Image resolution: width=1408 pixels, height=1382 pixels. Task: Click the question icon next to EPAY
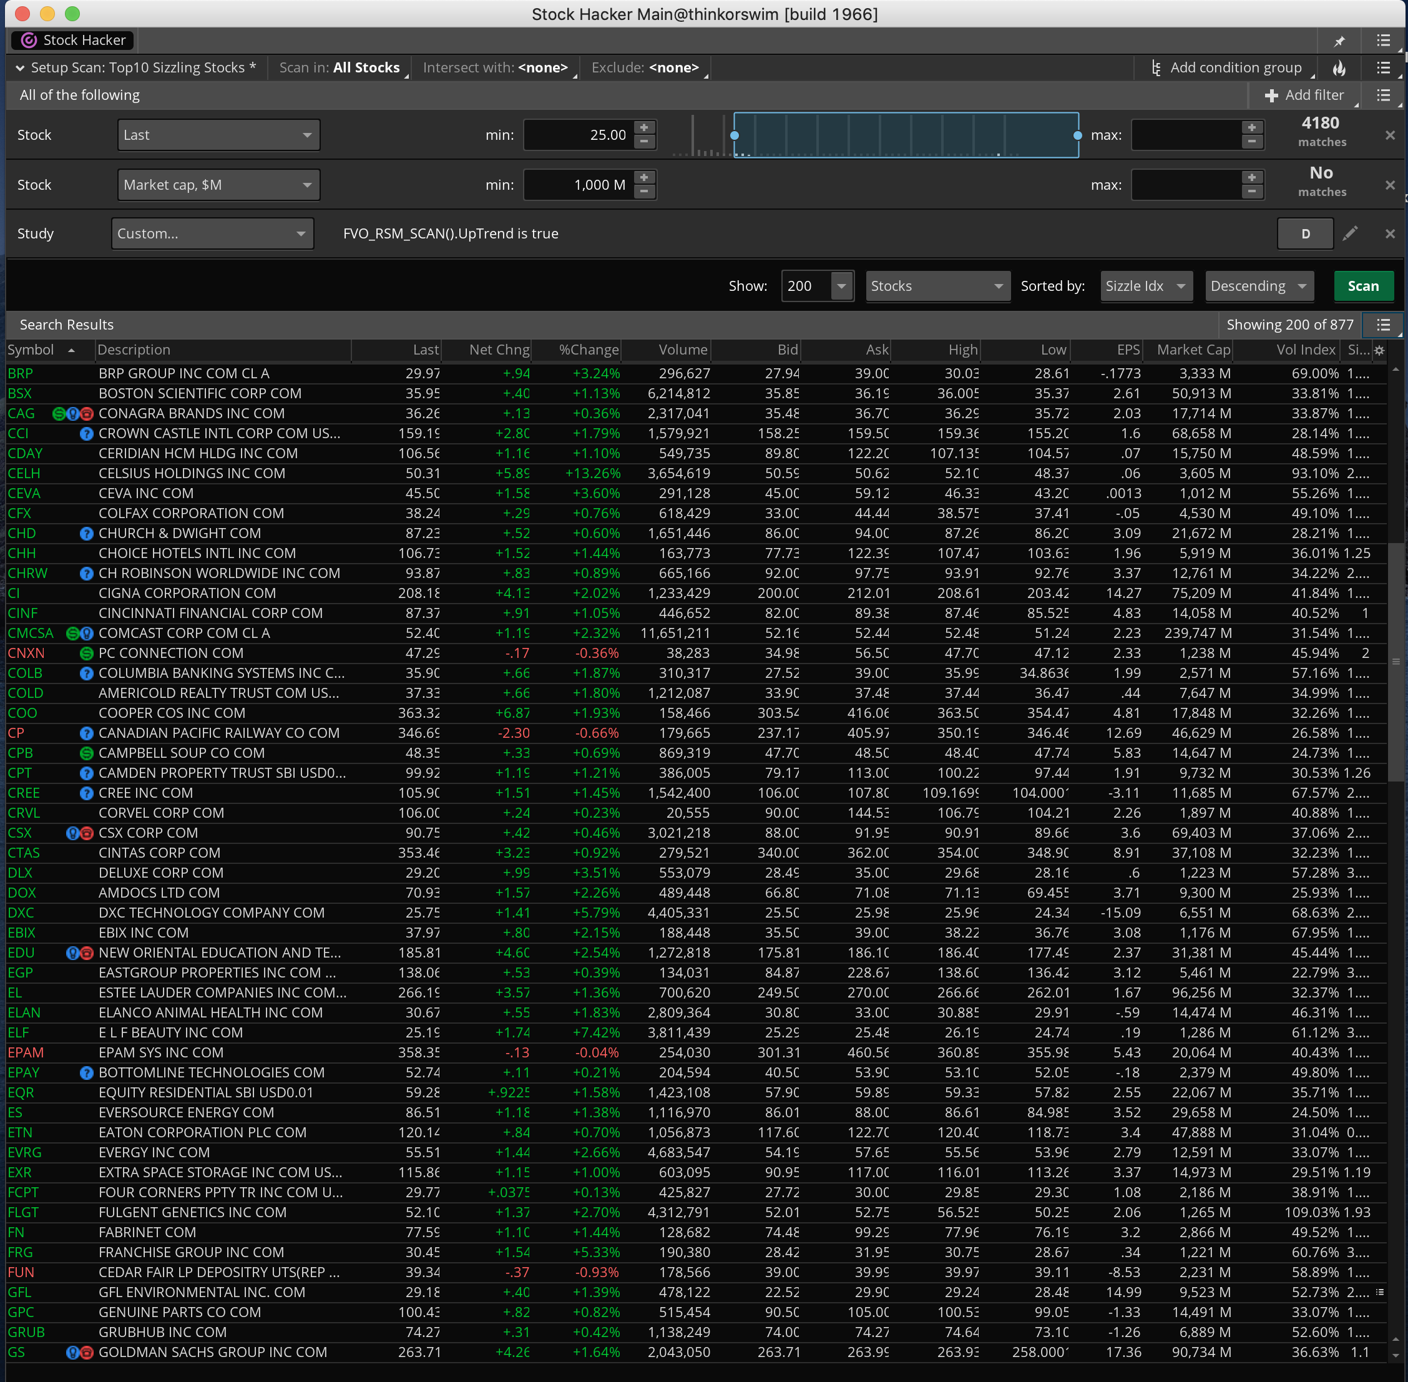86,1073
